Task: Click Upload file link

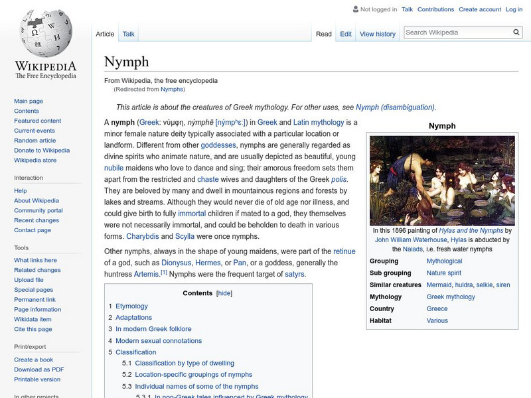Action: (29, 279)
